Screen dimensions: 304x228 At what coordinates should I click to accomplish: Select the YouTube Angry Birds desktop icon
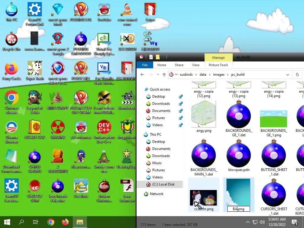pos(104,12)
